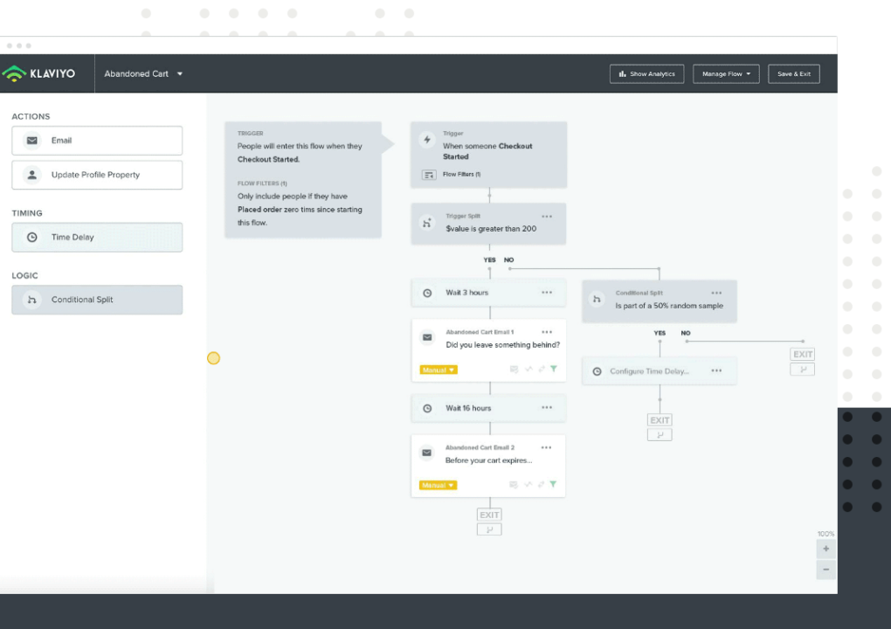This screenshot has width=891, height=629.
Task: Zoom in the canvas with the plus button
Action: [825, 549]
